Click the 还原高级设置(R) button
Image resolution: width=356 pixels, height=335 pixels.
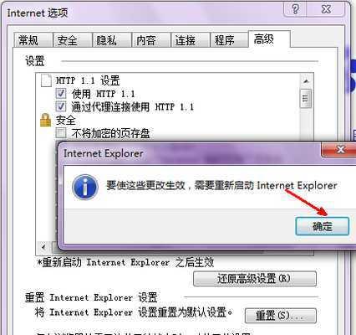pyautogui.click(x=255, y=279)
